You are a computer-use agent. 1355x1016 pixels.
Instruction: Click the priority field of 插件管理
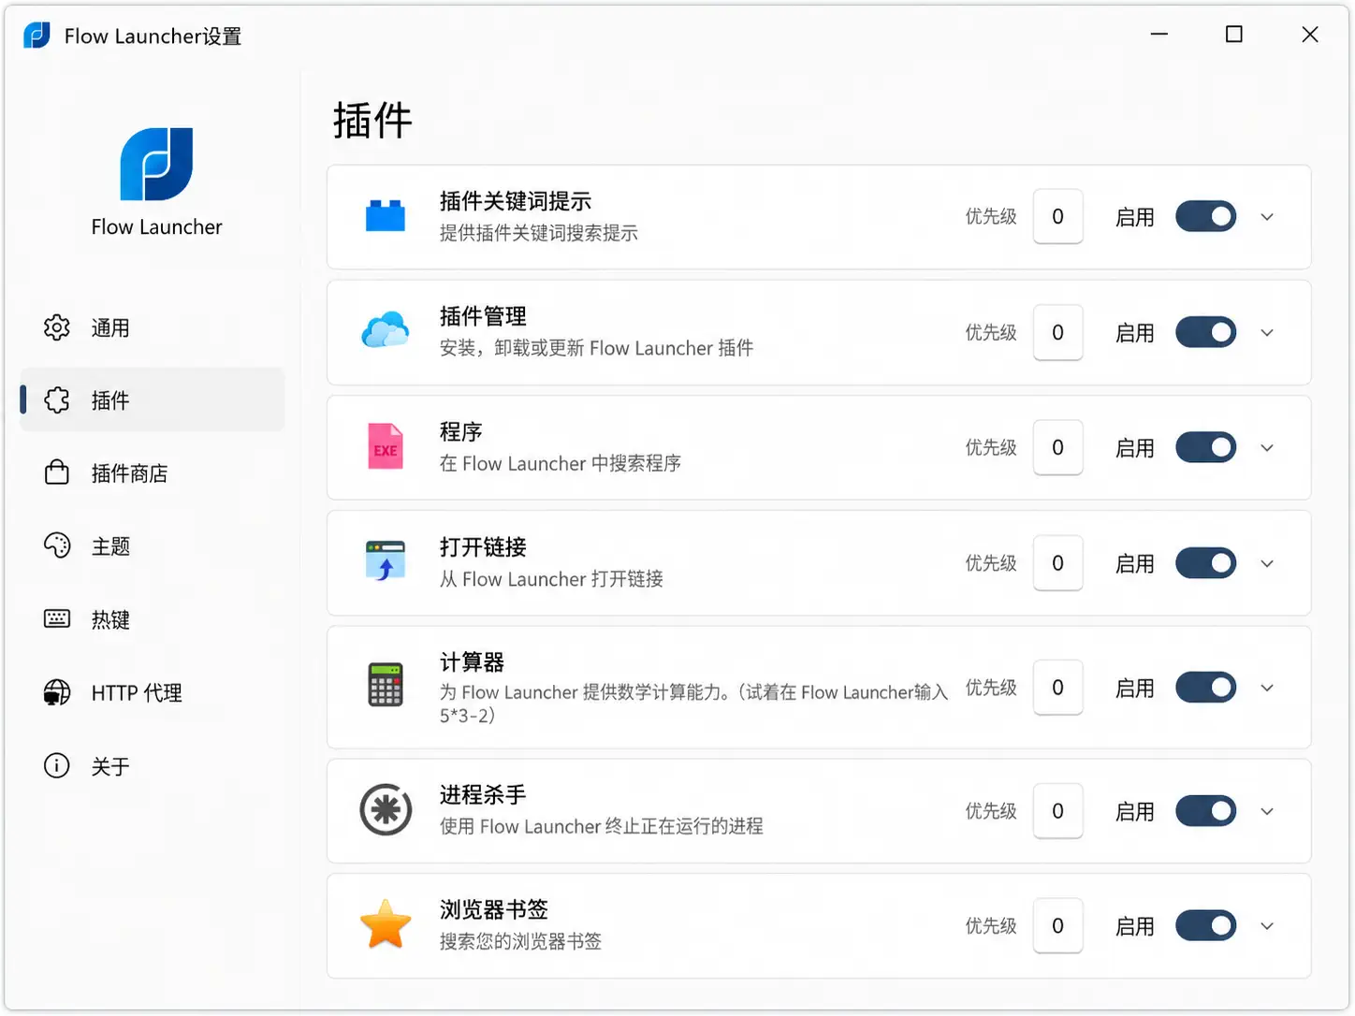tap(1058, 332)
